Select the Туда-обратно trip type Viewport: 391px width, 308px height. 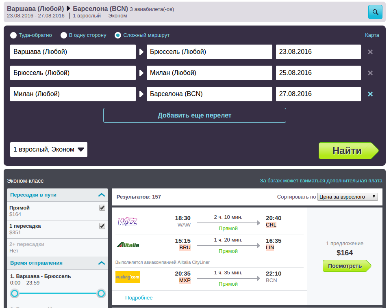[x=13, y=35]
